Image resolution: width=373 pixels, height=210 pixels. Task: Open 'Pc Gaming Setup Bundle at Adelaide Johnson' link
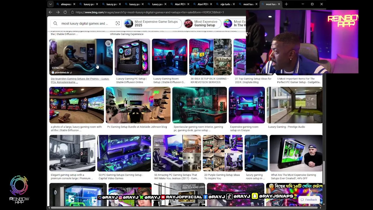tap(137, 127)
